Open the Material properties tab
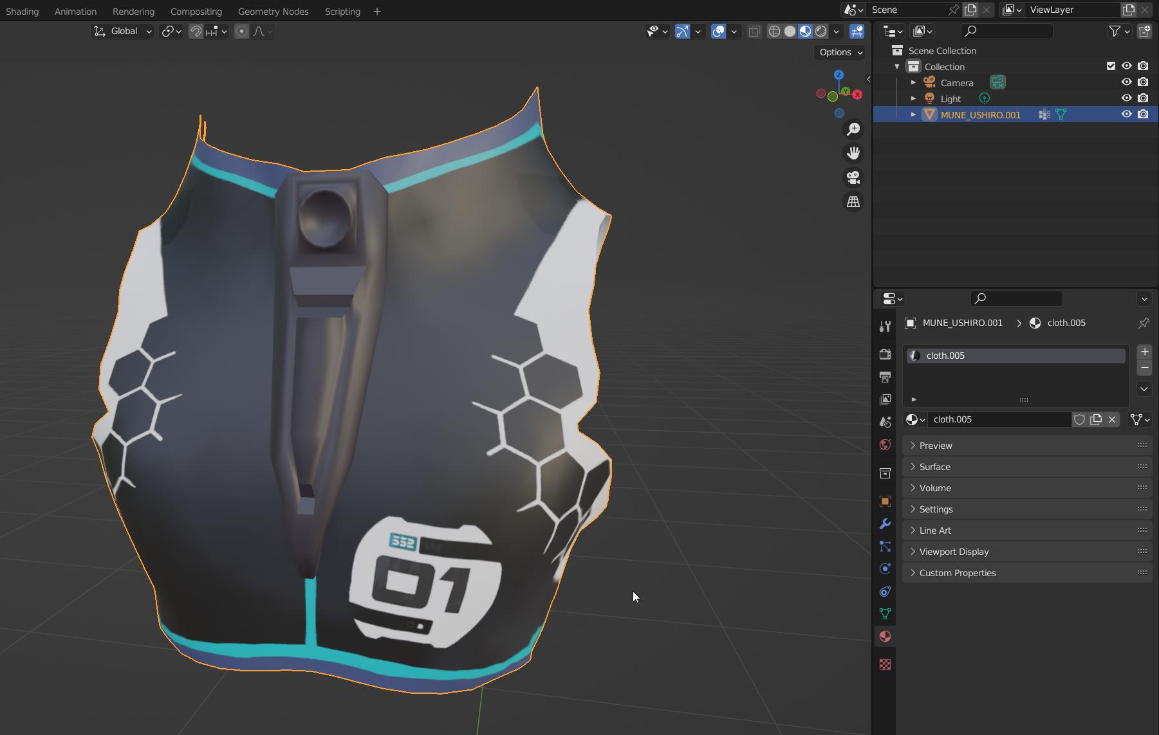Image resolution: width=1159 pixels, height=735 pixels. [x=885, y=636]
